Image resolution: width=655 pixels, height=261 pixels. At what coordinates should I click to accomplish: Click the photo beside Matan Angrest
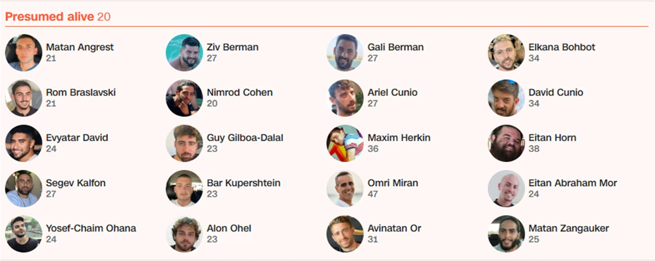23,52
